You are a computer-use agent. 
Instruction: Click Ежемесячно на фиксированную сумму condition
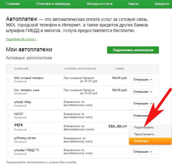[x=79, y=128]
